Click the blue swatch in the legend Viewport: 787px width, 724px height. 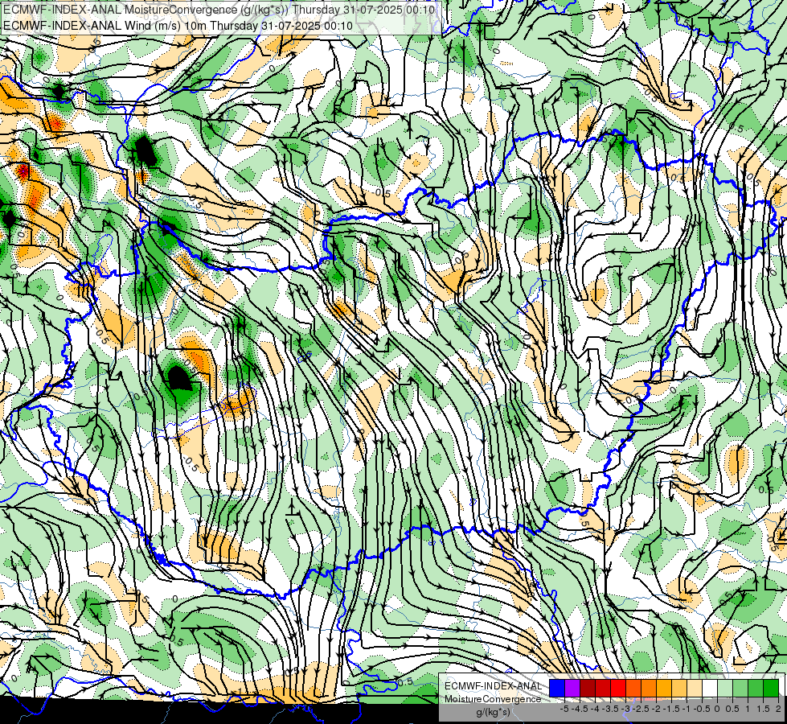[557, 688]
